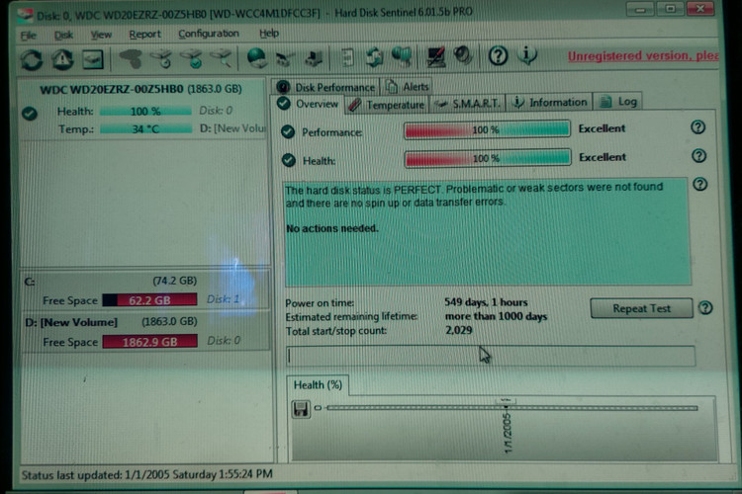
Task: Click the info bubble toolbar icon
Action: 526,55
